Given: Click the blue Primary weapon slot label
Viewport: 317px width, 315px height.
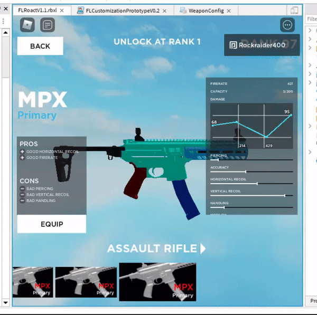Looking at the screenshot, I should click(37, 116).
